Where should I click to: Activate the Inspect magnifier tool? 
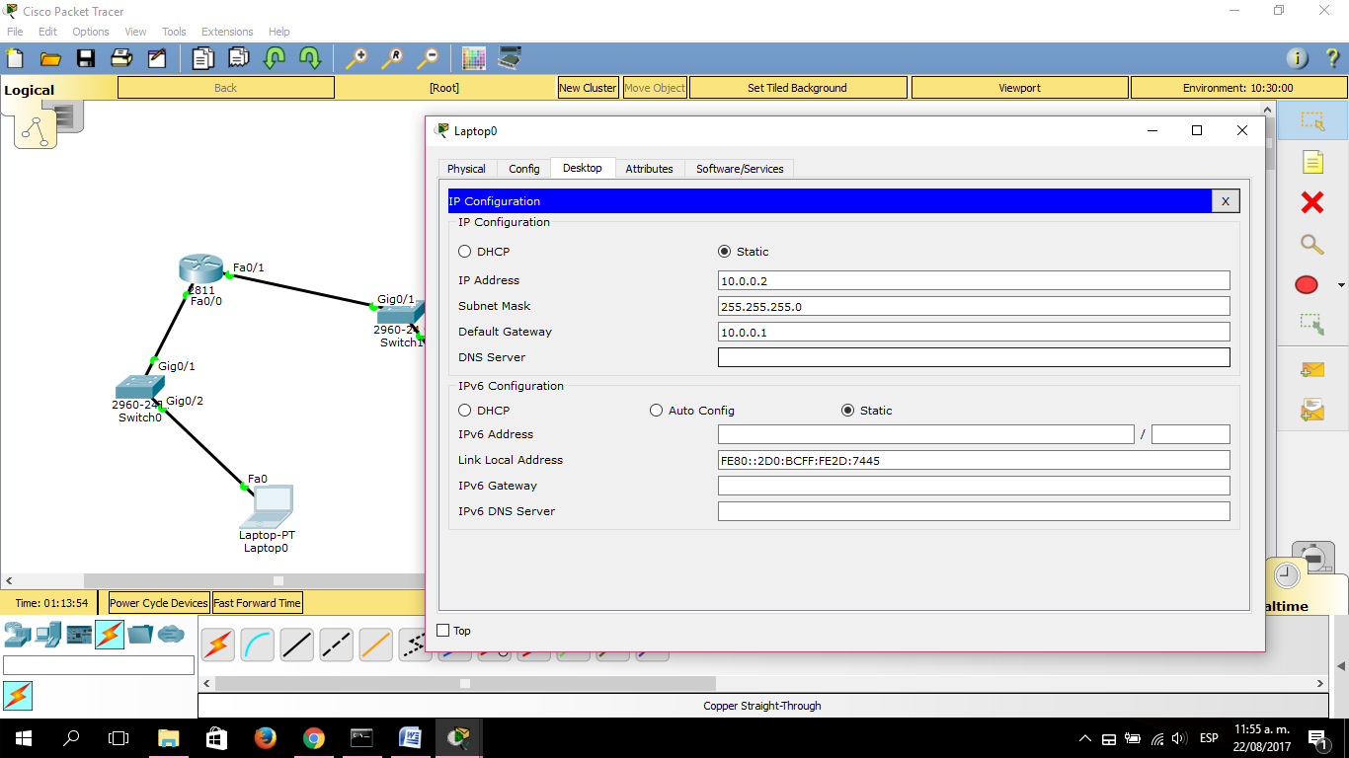1311,244
